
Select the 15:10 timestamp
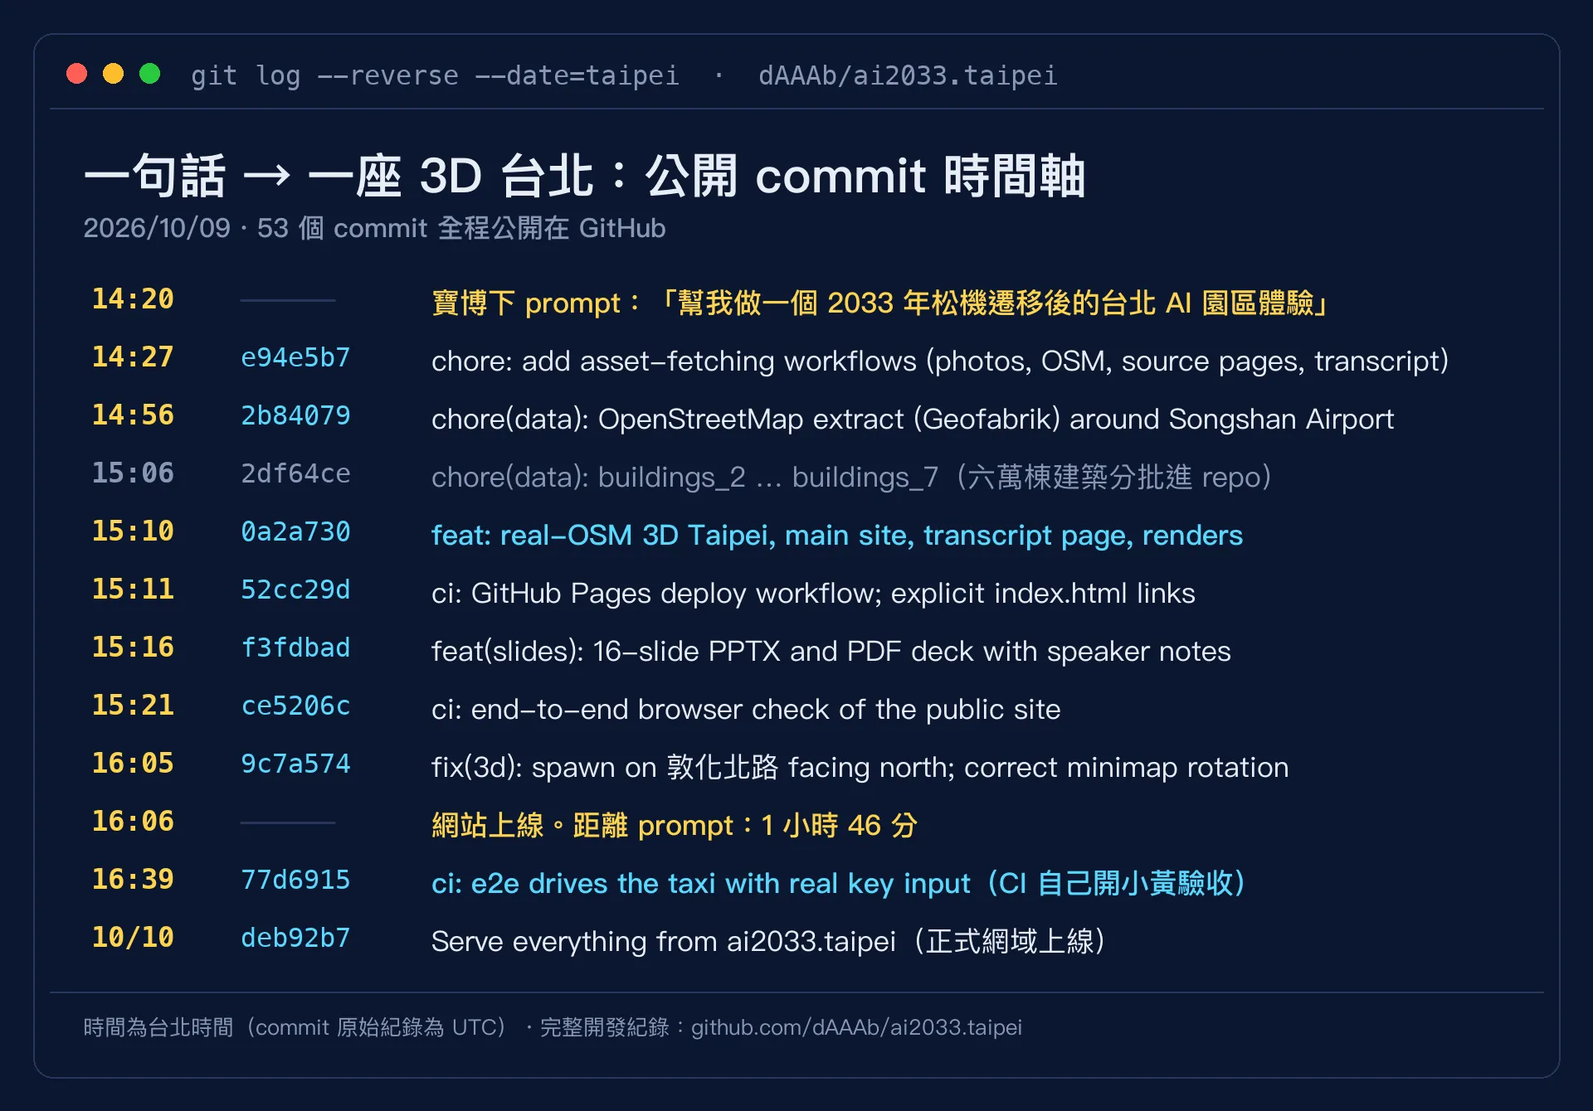[133, 531]
